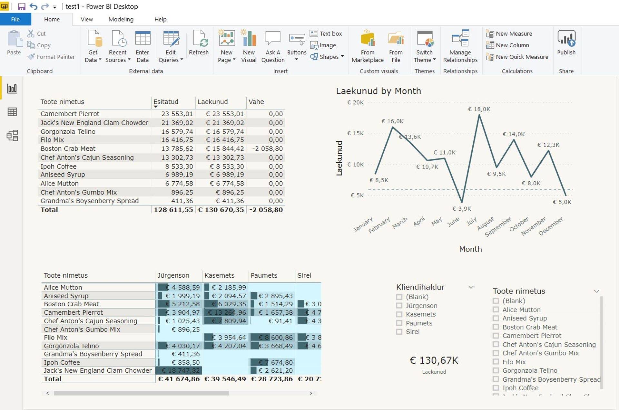The width and height of the screenshot is (619, 410).
Task: Switch to the Modeling ribbon tab
Action: click(121, 19)
